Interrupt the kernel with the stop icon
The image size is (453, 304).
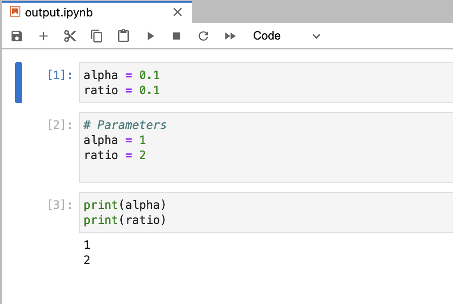click(176, 36)
